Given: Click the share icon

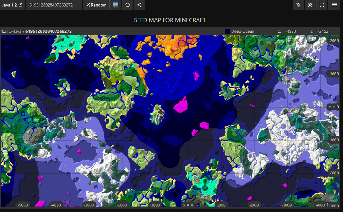Looking at the screenshot, I should point(139,5).
